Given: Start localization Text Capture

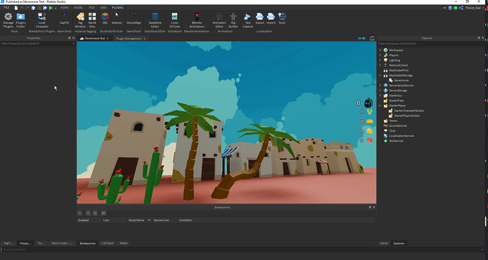Looking at the screenshot, I should pyautogui.click(x=248, y=21).
